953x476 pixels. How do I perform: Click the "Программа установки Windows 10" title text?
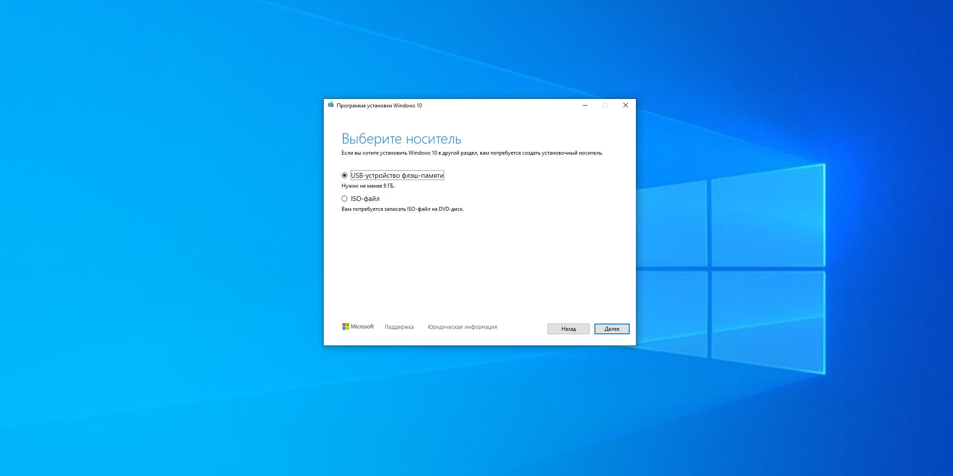click(379, 106)
